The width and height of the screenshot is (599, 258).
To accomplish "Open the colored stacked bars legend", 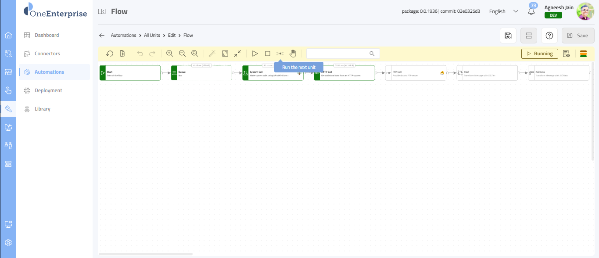I will coord(583,54).
